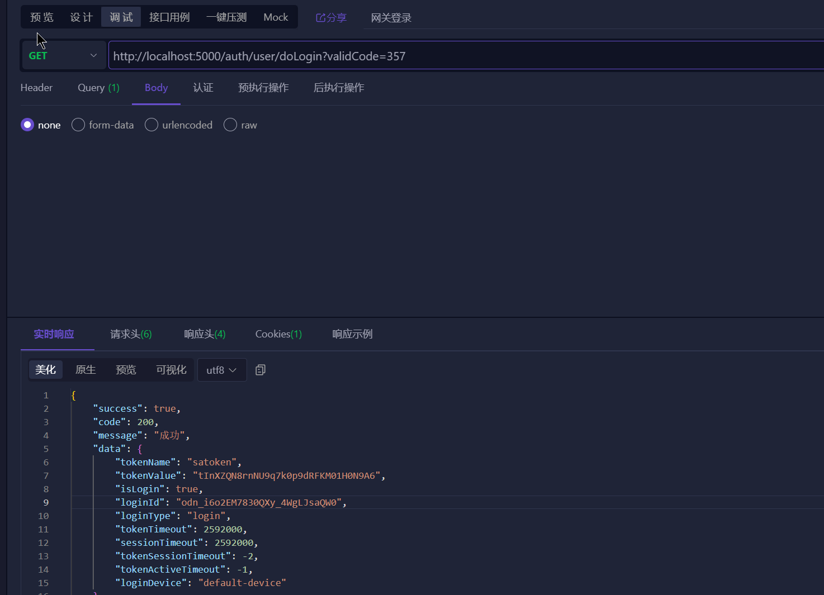824x595 pixels.
Task: Click the 网关登录 tab title
Action: (391, 18)
